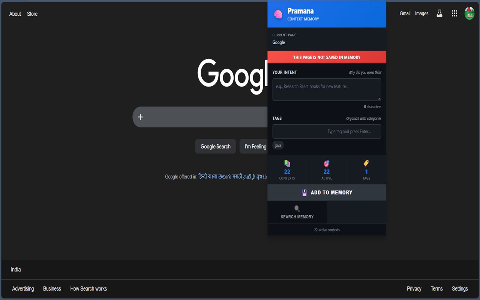
Task: Click the India region text
Action: coord(16,270)
